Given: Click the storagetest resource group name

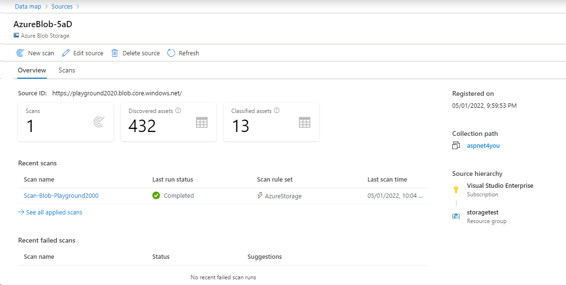Looking at the screenshot, I should [483, 213].
